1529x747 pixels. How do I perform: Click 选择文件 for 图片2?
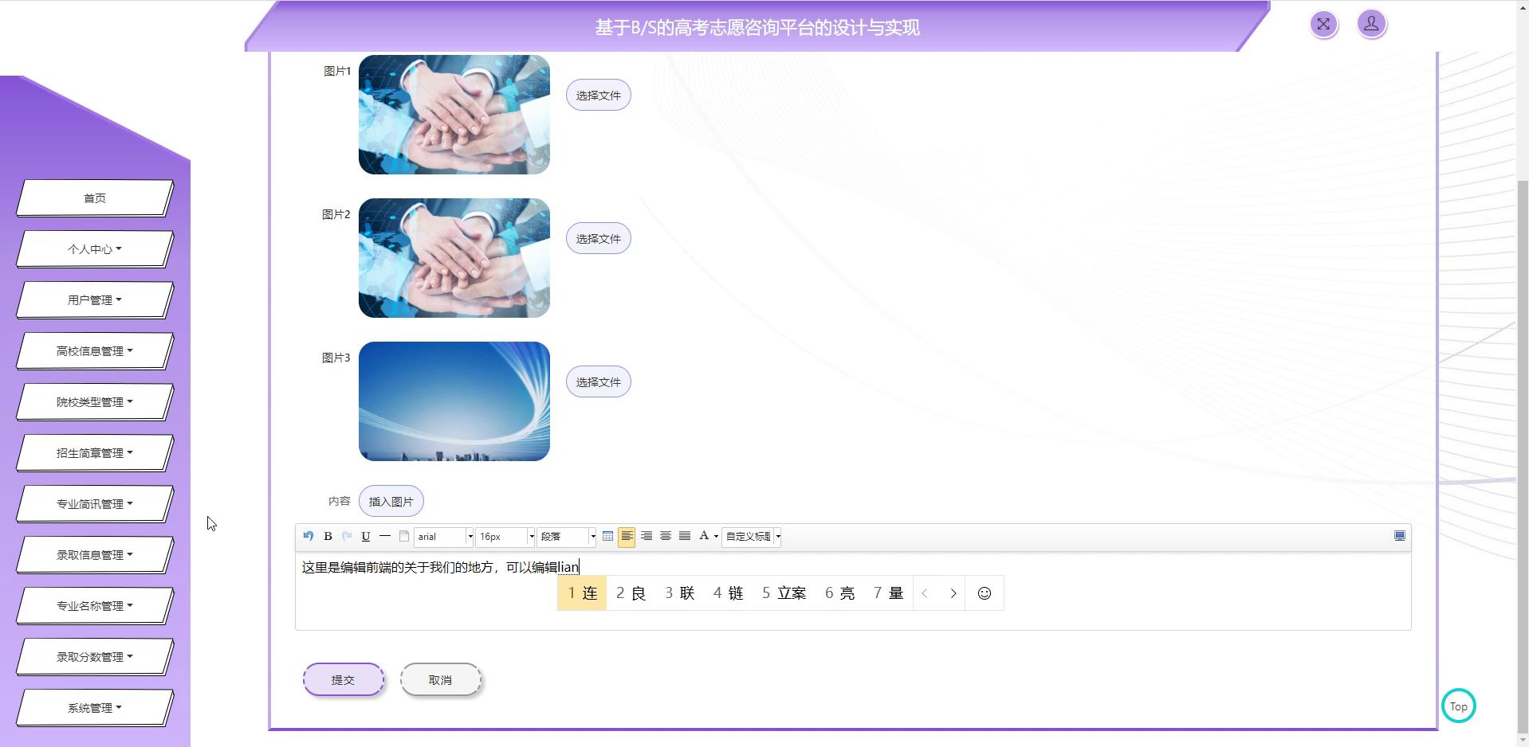599,239
